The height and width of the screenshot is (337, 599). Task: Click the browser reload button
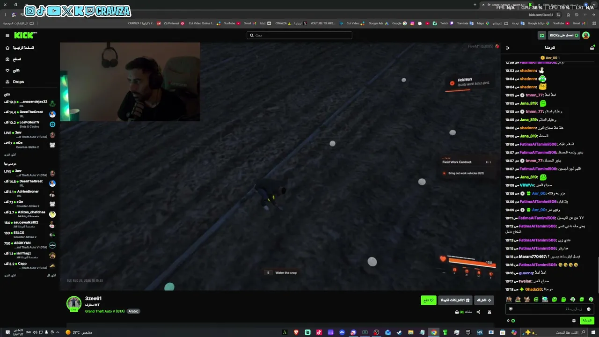577,15
